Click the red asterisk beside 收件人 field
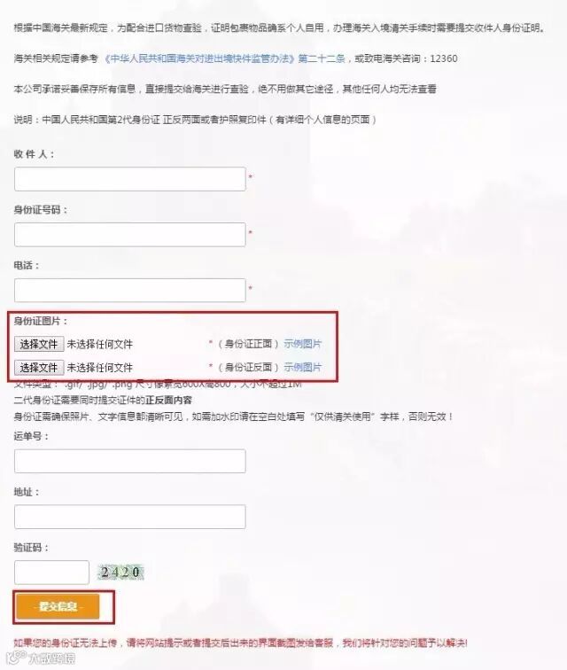The width and height of the screenshot is (567, 670). click(x=251, y=177)
